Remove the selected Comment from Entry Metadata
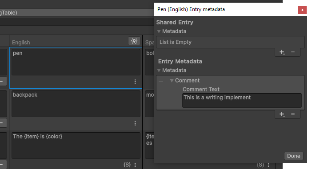This screenshot has height=169, width=312. tap(293, 114)
